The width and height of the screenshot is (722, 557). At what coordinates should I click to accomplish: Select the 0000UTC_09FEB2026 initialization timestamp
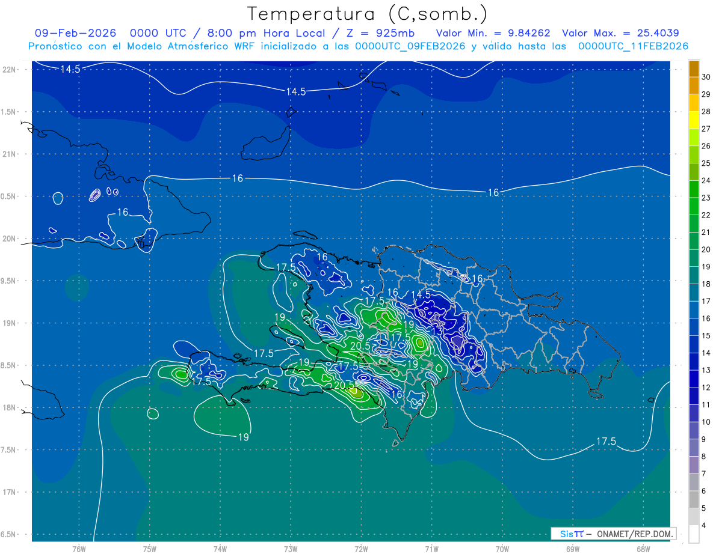[x=410, y=46]
